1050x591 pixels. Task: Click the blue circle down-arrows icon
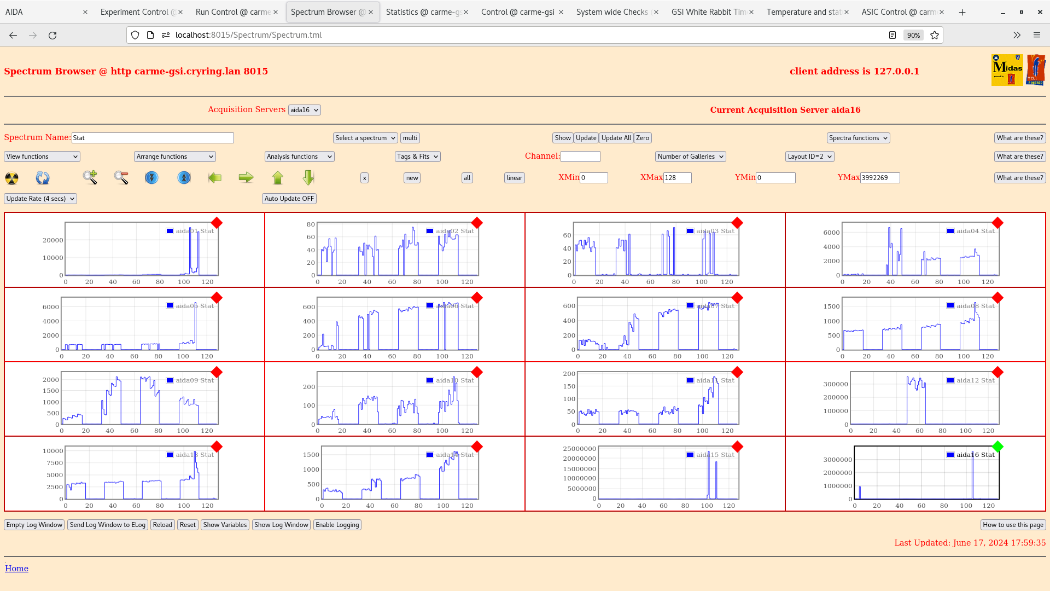[x=151, y=177]
